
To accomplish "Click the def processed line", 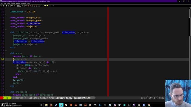I will pyautogui.click(x=19, y=92).
